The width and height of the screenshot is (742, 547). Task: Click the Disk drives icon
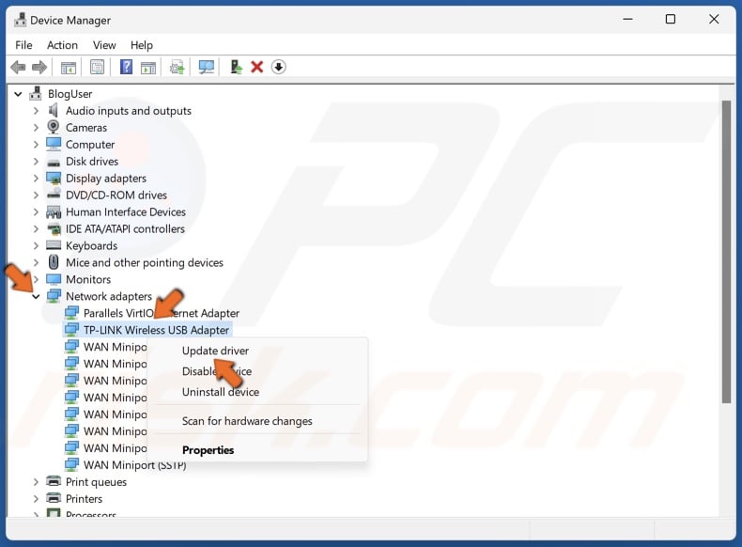pos(54,162)
